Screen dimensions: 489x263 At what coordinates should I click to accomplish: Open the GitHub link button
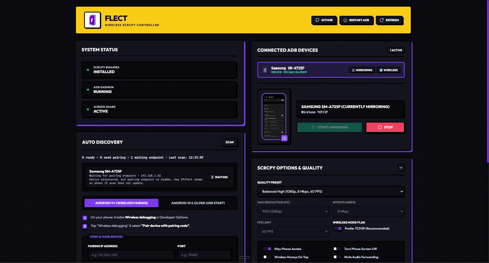click(x=324, y=20)
